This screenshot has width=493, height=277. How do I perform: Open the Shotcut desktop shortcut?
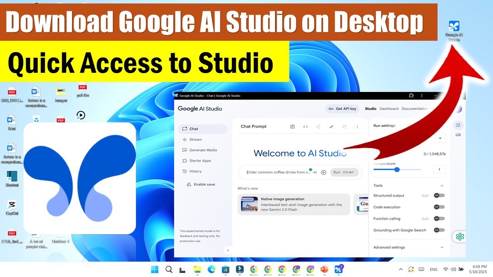[x=12, y=179]
